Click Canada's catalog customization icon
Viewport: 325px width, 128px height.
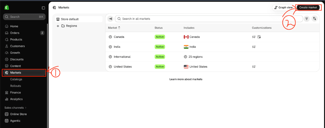(x=259, y=37)
